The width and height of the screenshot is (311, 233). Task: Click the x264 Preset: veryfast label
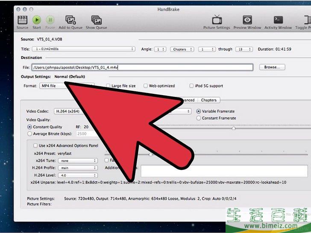click(53, 153)
